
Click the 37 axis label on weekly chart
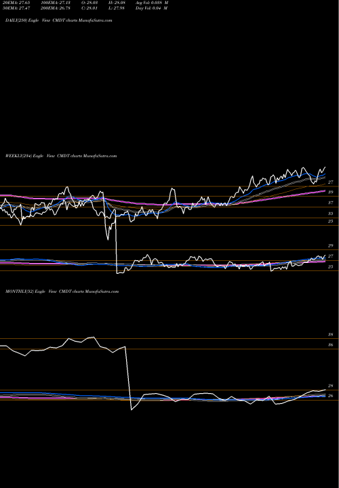point(331,203)
